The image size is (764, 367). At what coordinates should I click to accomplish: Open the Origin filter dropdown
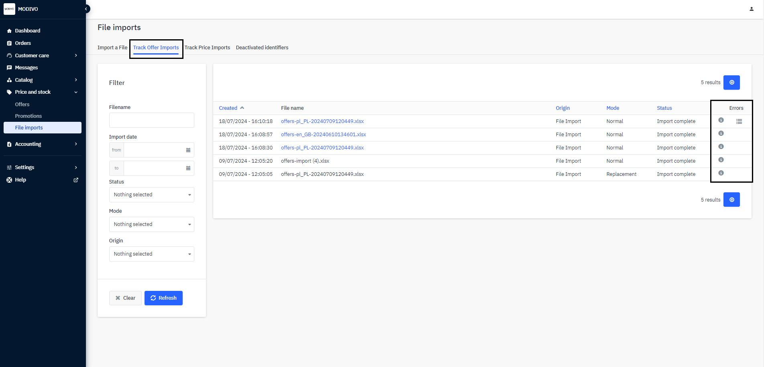(x=151, y=254)
